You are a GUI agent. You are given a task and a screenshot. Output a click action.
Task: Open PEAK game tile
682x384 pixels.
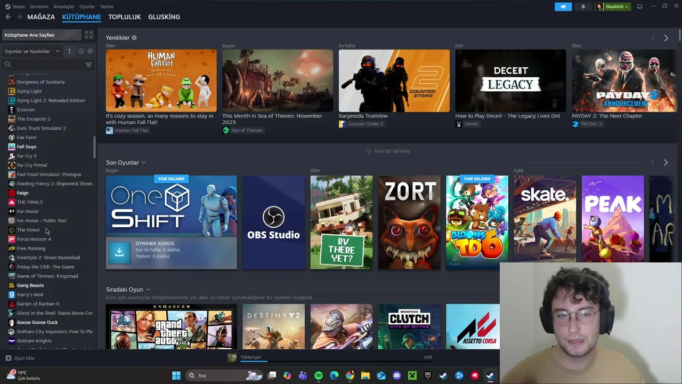[x=613, y=219]
